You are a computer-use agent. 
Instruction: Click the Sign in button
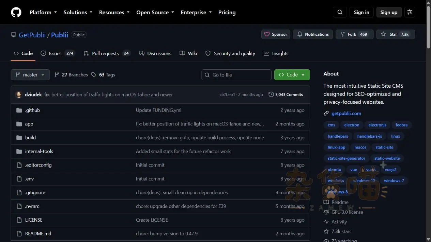tap(361, 12)
